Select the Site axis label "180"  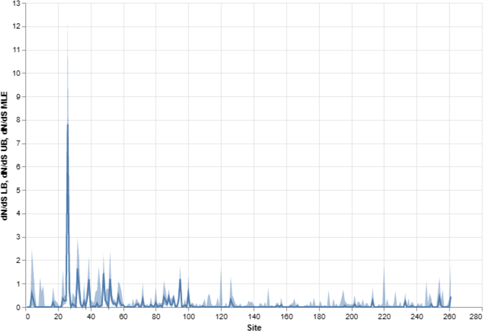(319, 316)
